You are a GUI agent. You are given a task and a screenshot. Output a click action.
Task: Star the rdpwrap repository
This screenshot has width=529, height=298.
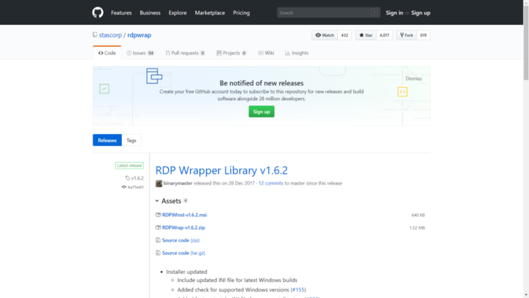pos(366,35)
